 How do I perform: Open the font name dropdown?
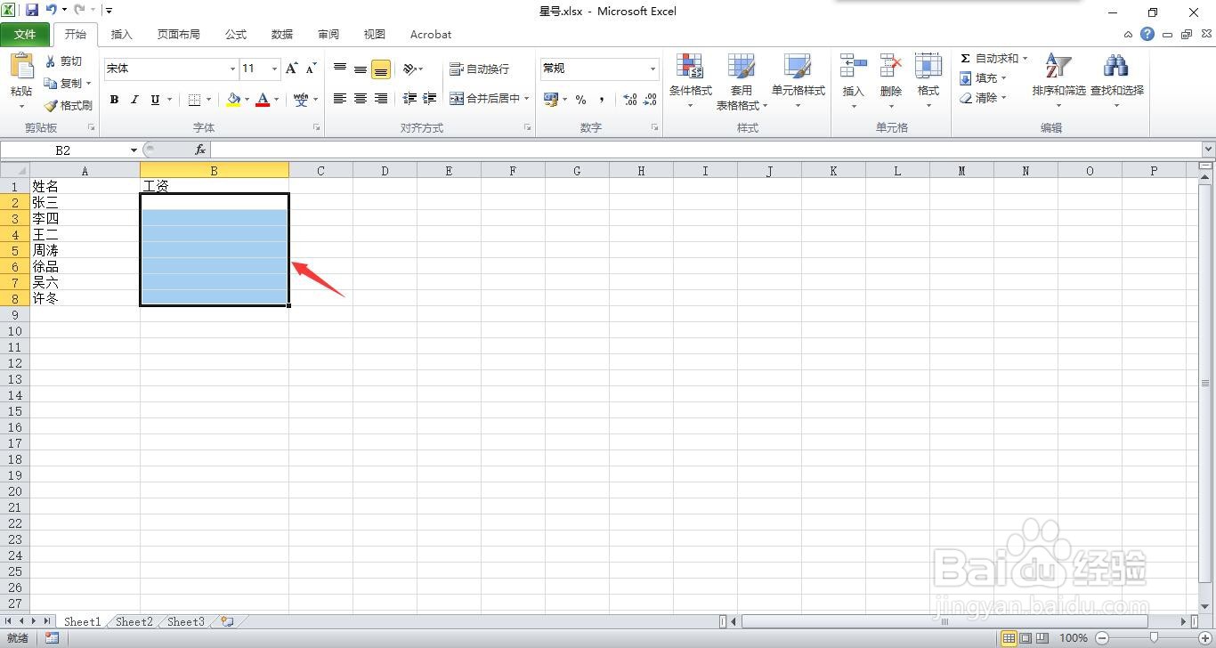pos(232,69)
